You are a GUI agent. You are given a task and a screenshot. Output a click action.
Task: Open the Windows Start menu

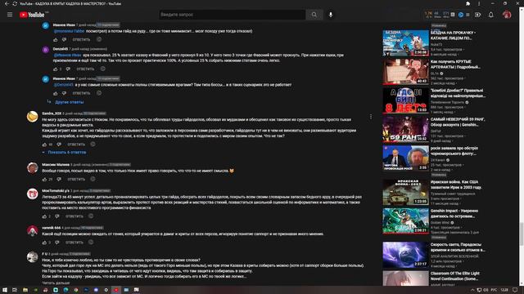[x=5, y=290]
